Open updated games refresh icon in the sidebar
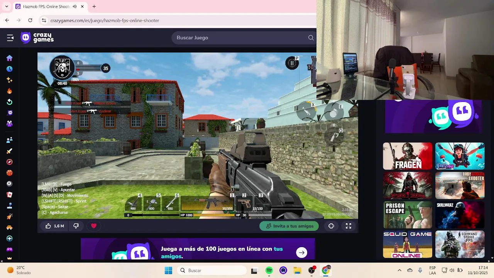 10,102
